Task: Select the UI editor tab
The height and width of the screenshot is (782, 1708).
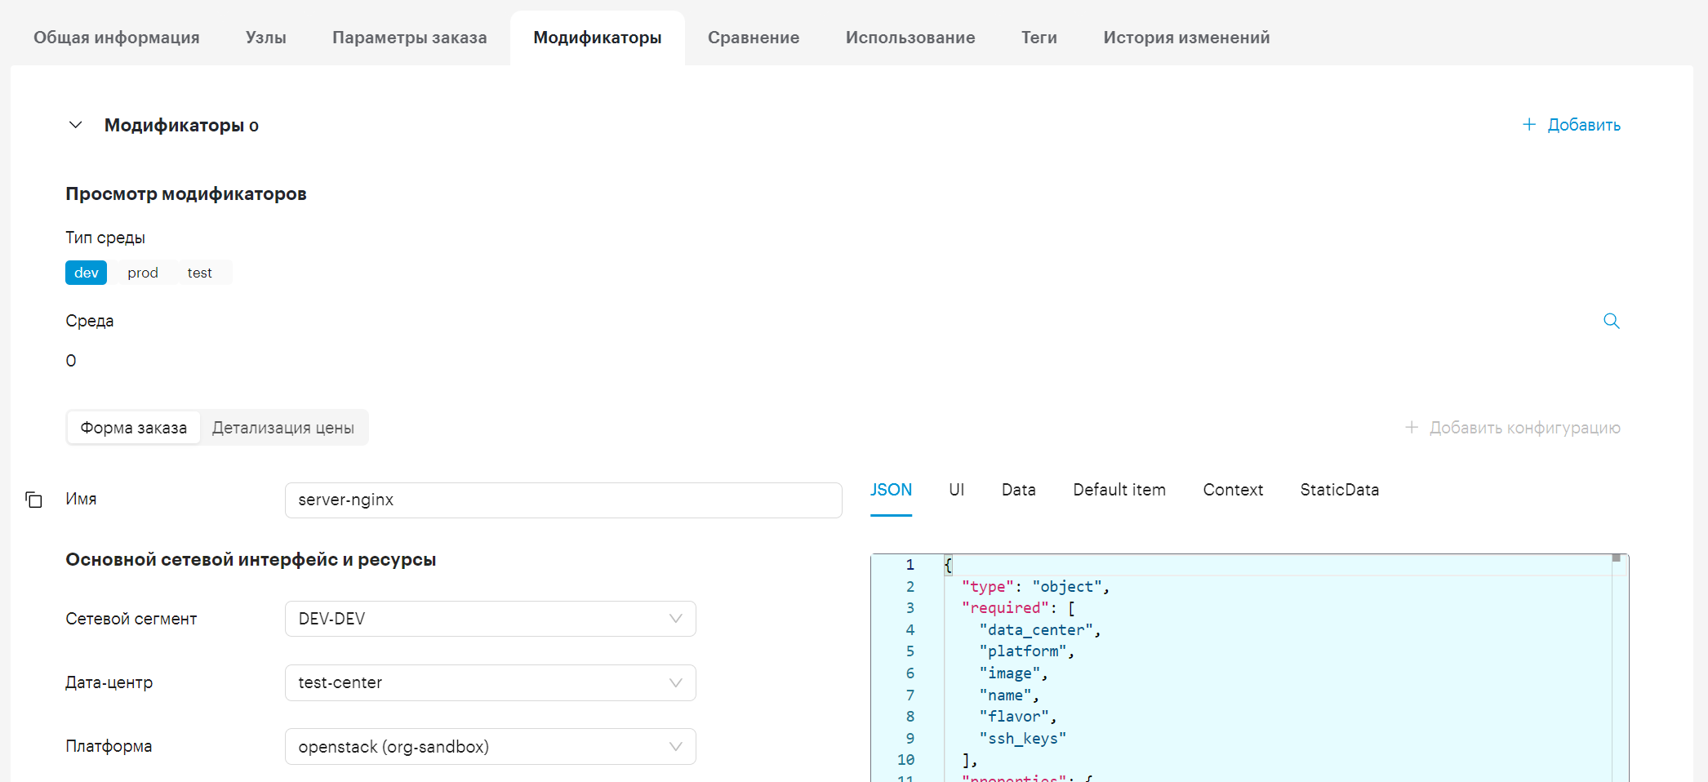Action: coord(957,490)
